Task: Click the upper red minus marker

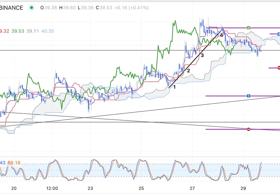Action: (x=279, y=68)
